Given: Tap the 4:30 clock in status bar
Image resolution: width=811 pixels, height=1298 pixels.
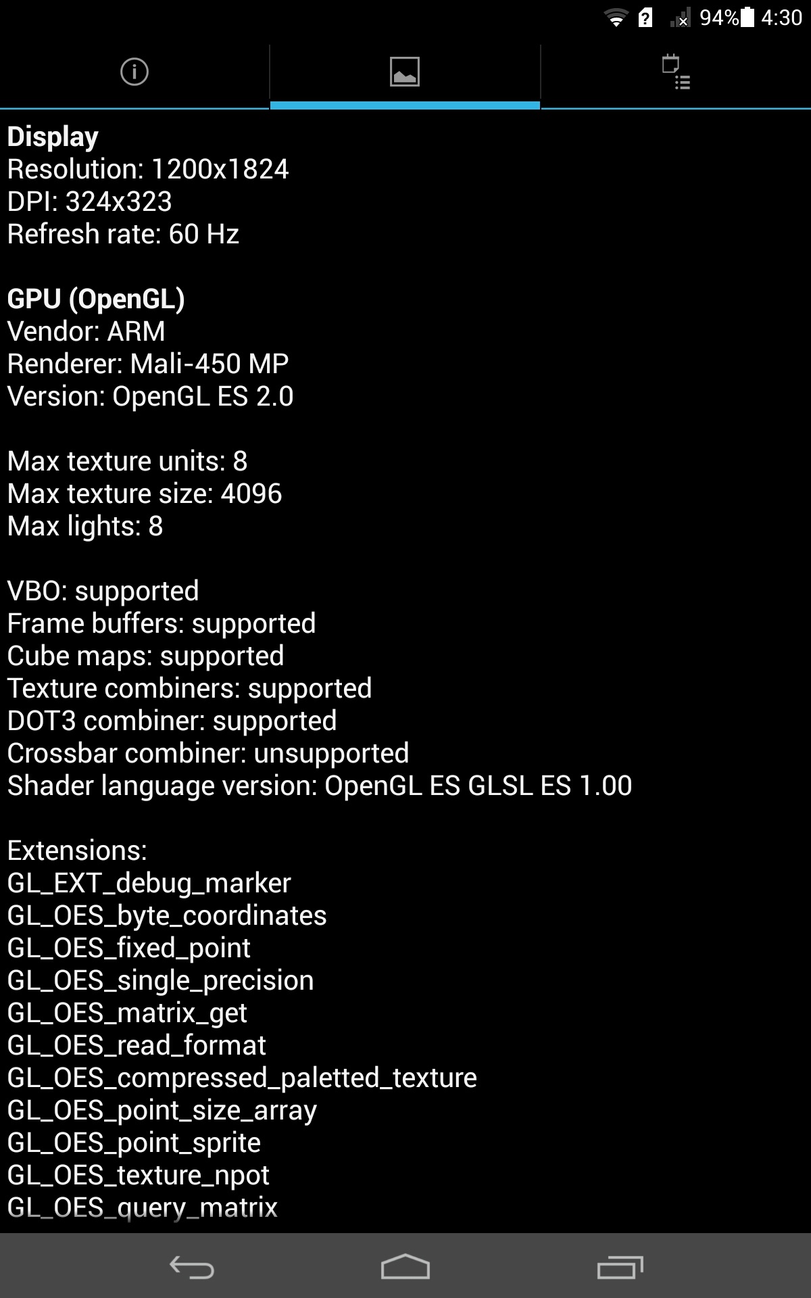Looking at the screenshot, I should pyautogui.click(x=781, y=18).
